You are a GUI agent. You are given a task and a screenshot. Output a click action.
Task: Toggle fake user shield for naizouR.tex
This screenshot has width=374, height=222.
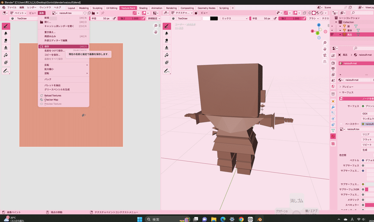(x=85, y=13)
